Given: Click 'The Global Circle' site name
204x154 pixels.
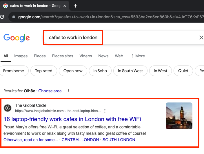Looking at the screenshot, I should pos(31,105).
